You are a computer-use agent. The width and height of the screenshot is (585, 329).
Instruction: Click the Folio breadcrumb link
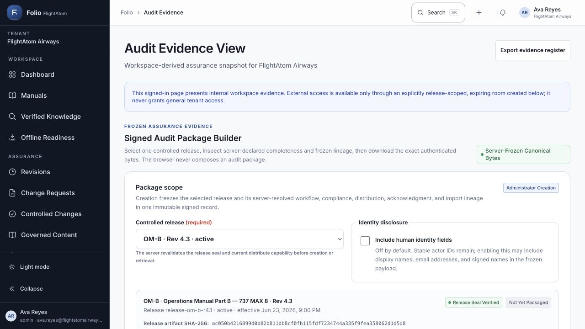point(127,13)
